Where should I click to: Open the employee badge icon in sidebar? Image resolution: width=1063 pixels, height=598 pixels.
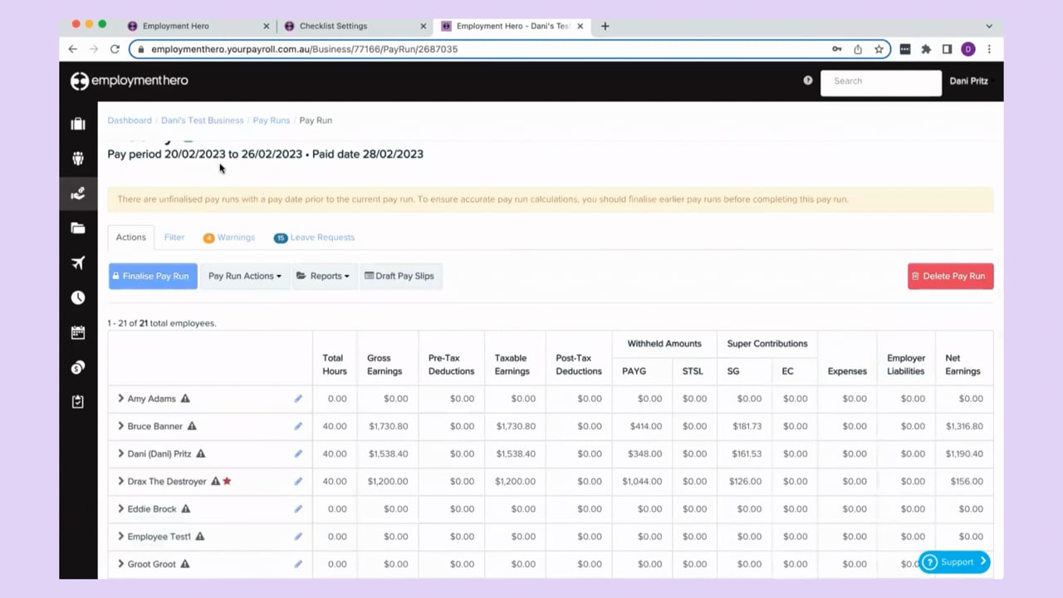click(x=78, y=159)
